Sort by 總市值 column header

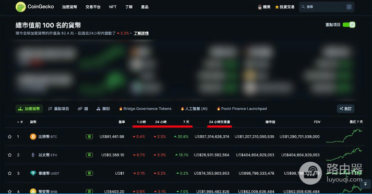[270, 122]
